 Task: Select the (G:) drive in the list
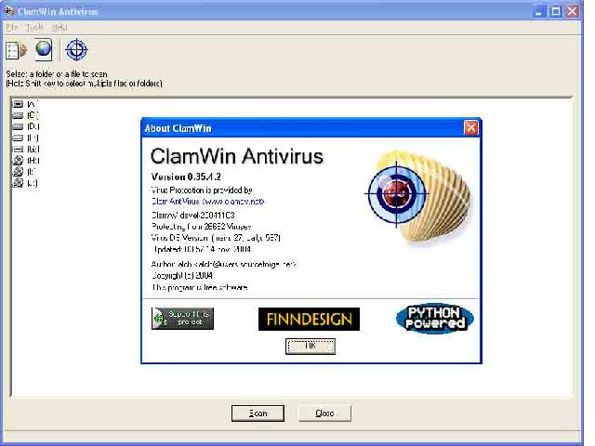26,149
